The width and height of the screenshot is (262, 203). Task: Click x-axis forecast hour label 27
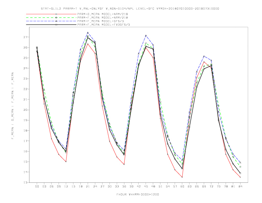(x=102, y=186)
